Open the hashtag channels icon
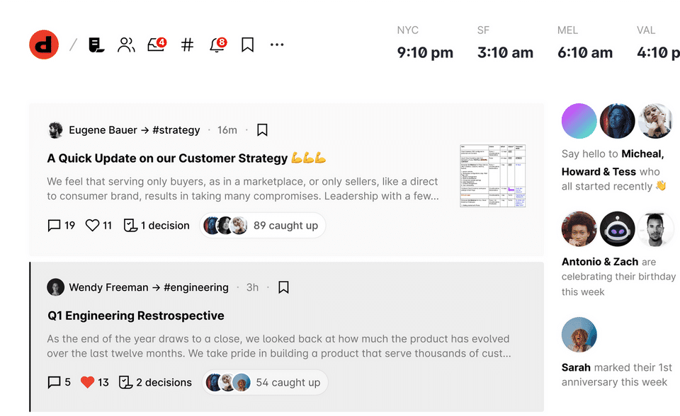 point(187,45)
